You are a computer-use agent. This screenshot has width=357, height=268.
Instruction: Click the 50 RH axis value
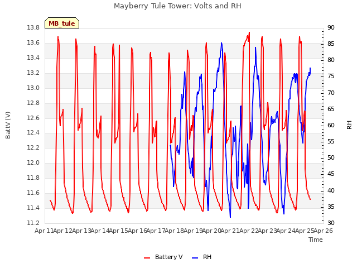click(x=331, y=157)
